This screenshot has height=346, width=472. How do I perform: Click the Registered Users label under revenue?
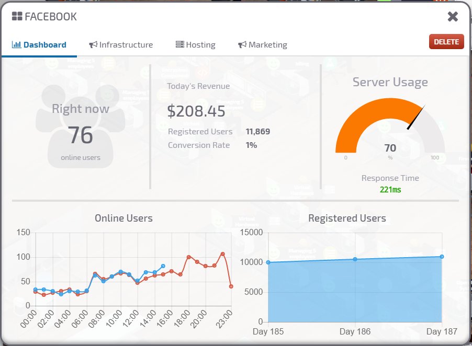200,132
